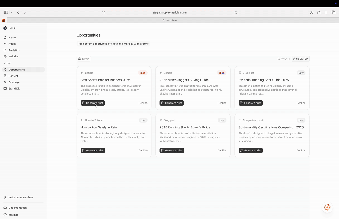Screen dimensions: 339x219
Task: Decline Essential Running Gear Guide 2025
Action: pos(301,103)
